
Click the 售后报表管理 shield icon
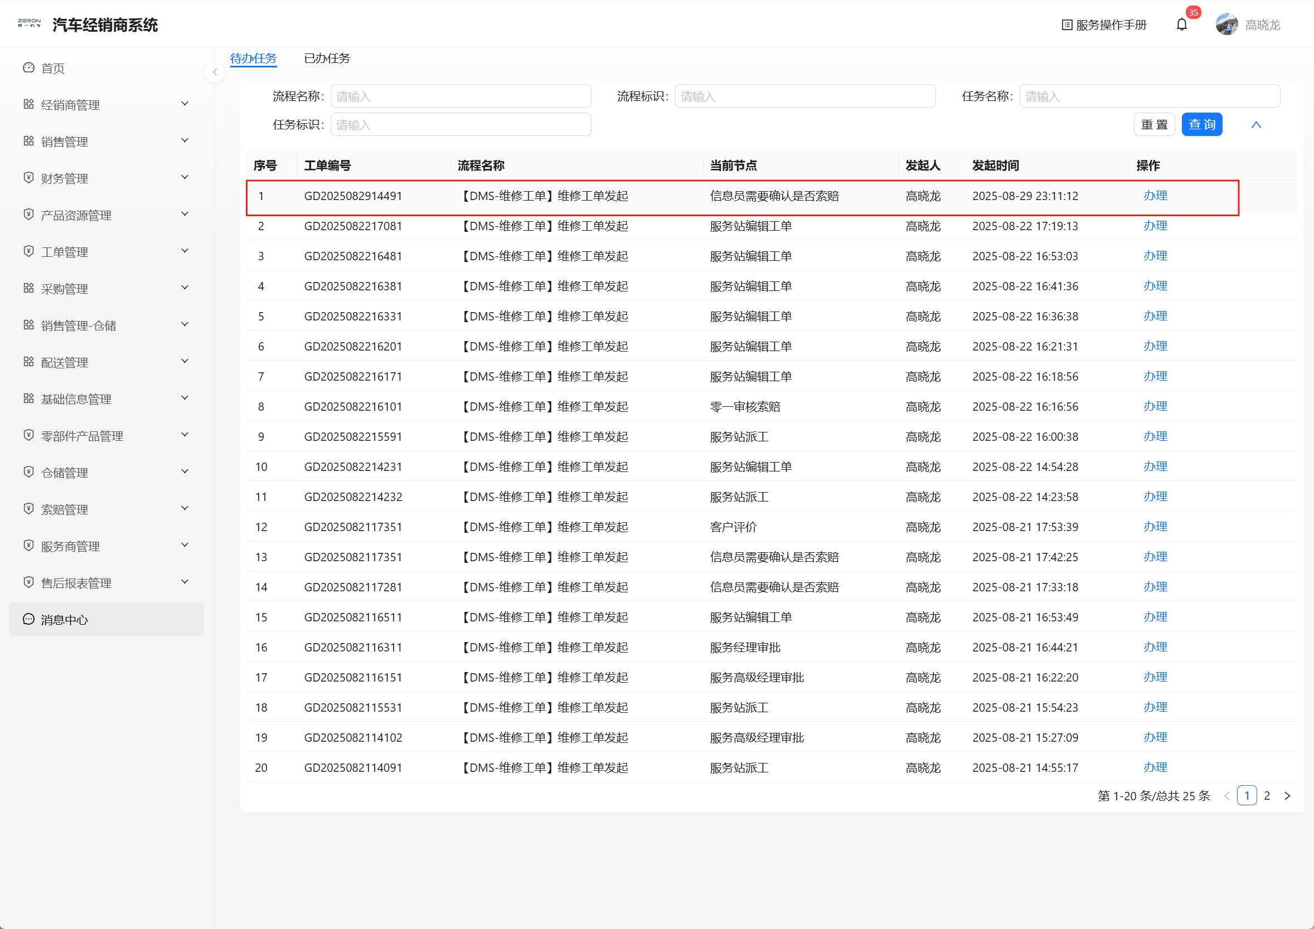28,582
